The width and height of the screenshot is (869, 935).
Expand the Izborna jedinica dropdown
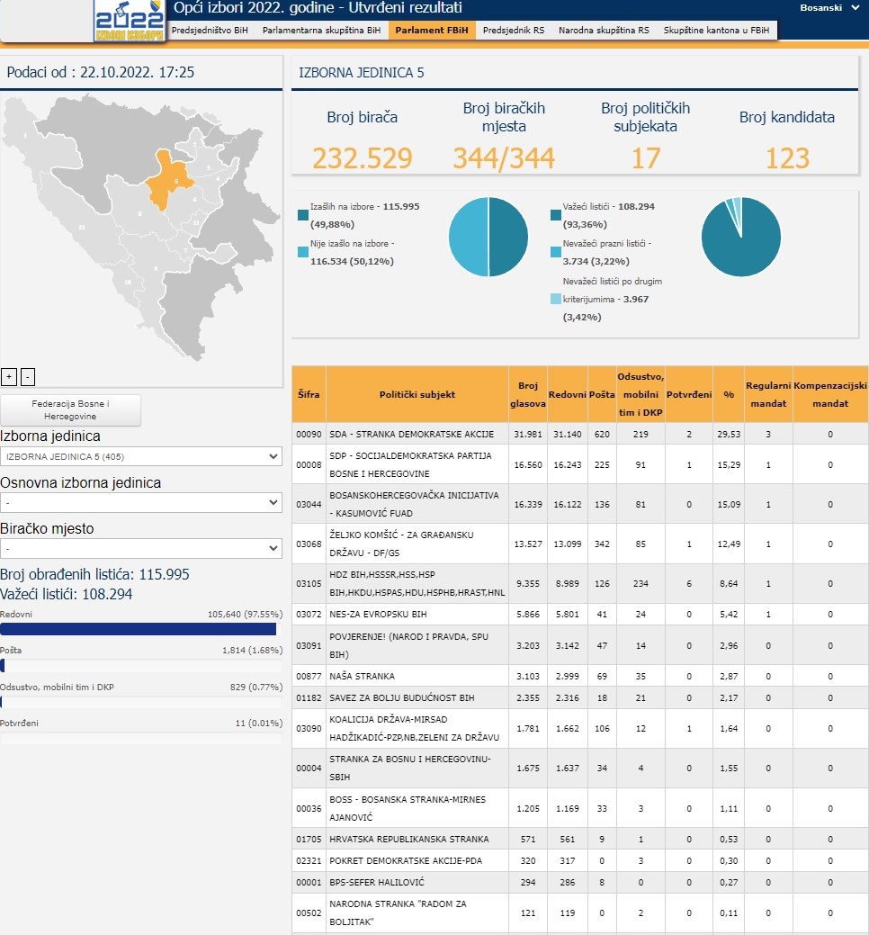140,456
